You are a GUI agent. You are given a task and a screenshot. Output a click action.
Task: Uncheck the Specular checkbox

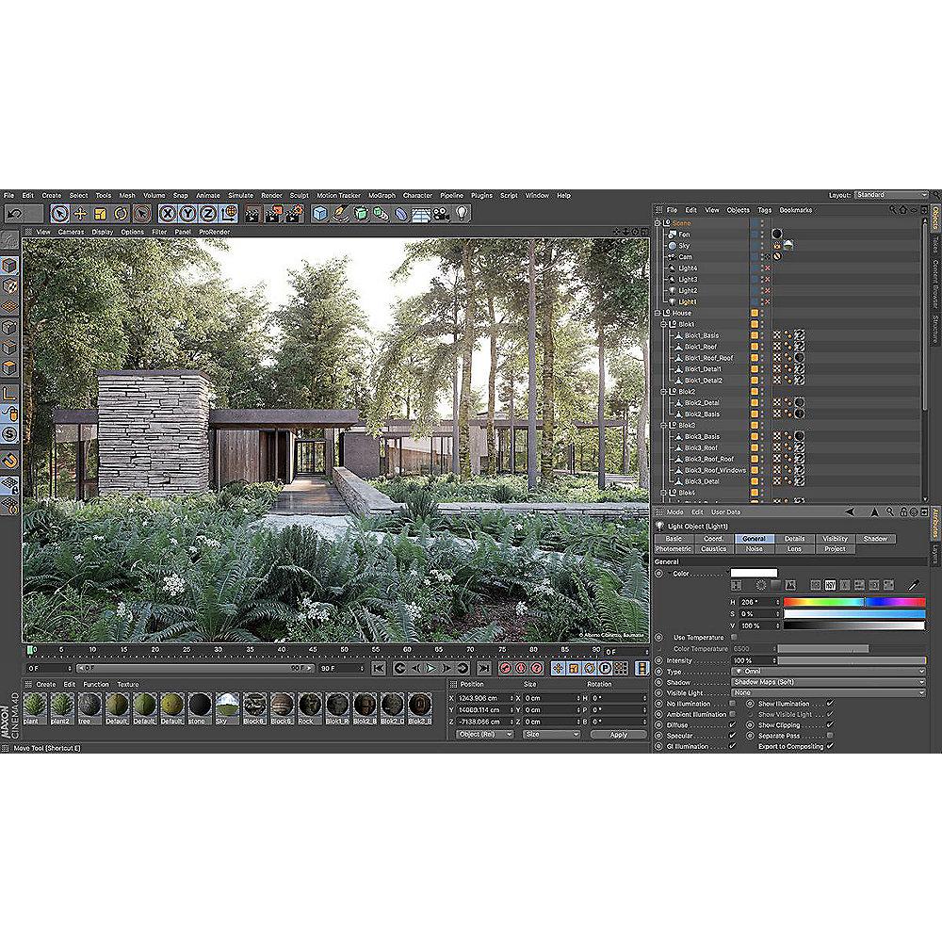[733, 736]
